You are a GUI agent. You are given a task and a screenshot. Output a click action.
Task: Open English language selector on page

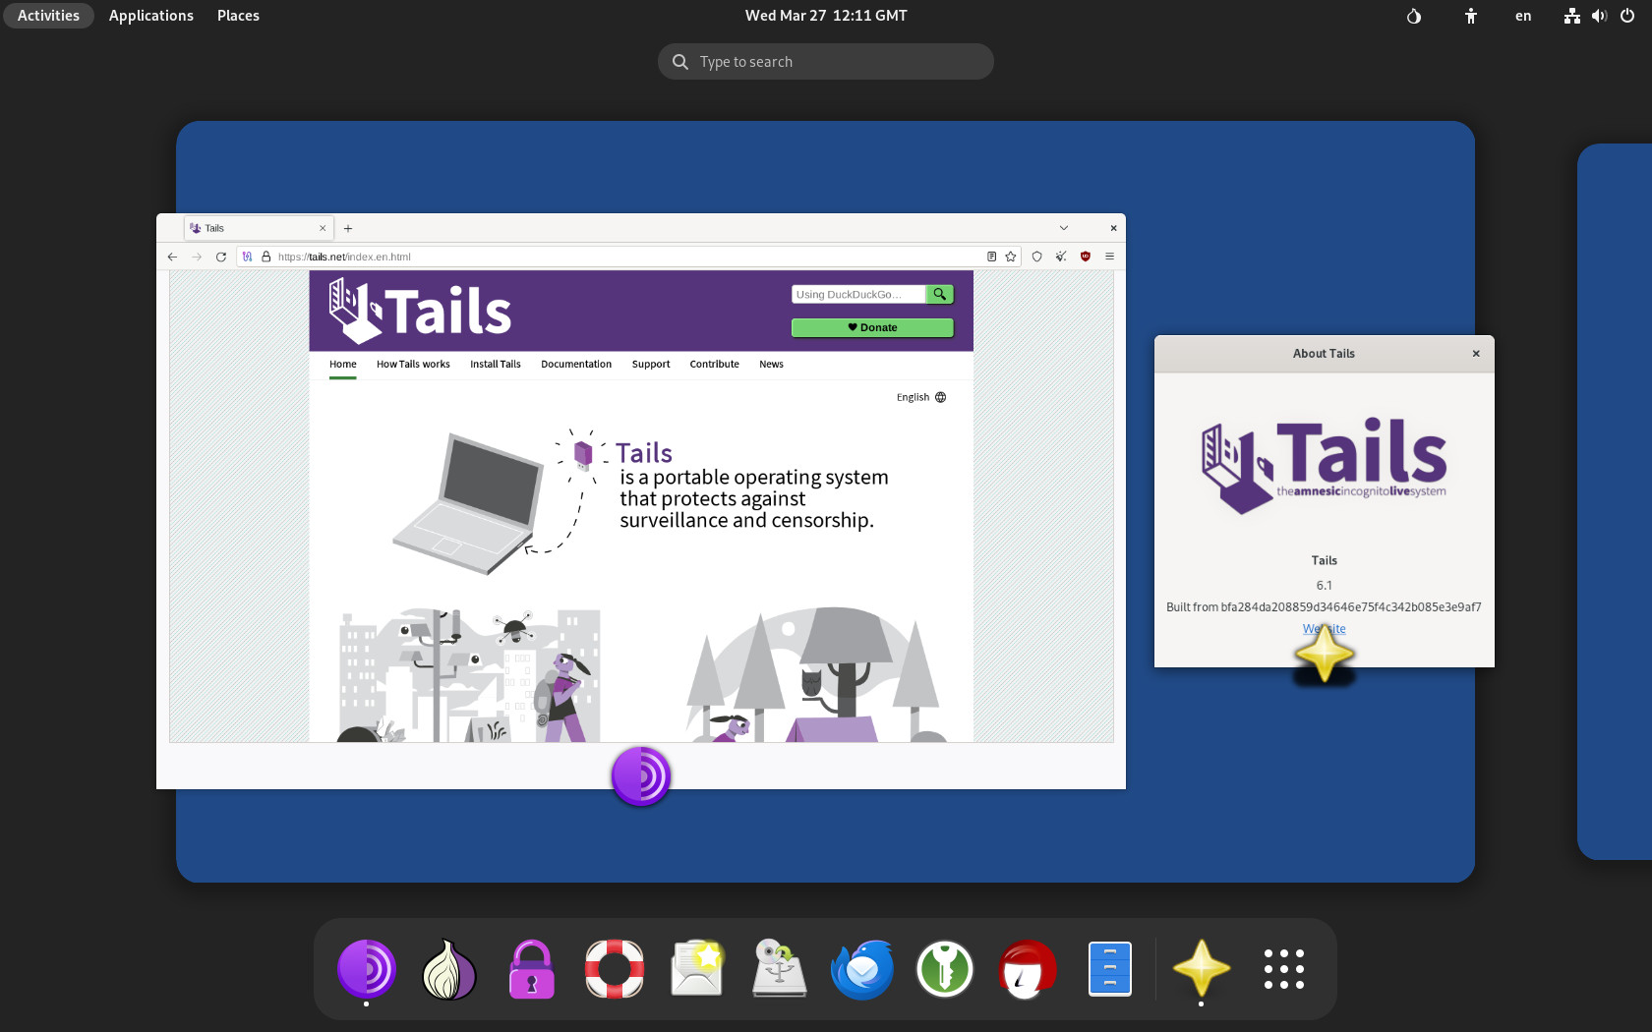click(921, 397)
